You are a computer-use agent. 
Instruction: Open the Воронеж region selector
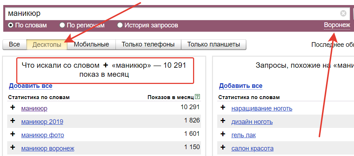point(337,25)
